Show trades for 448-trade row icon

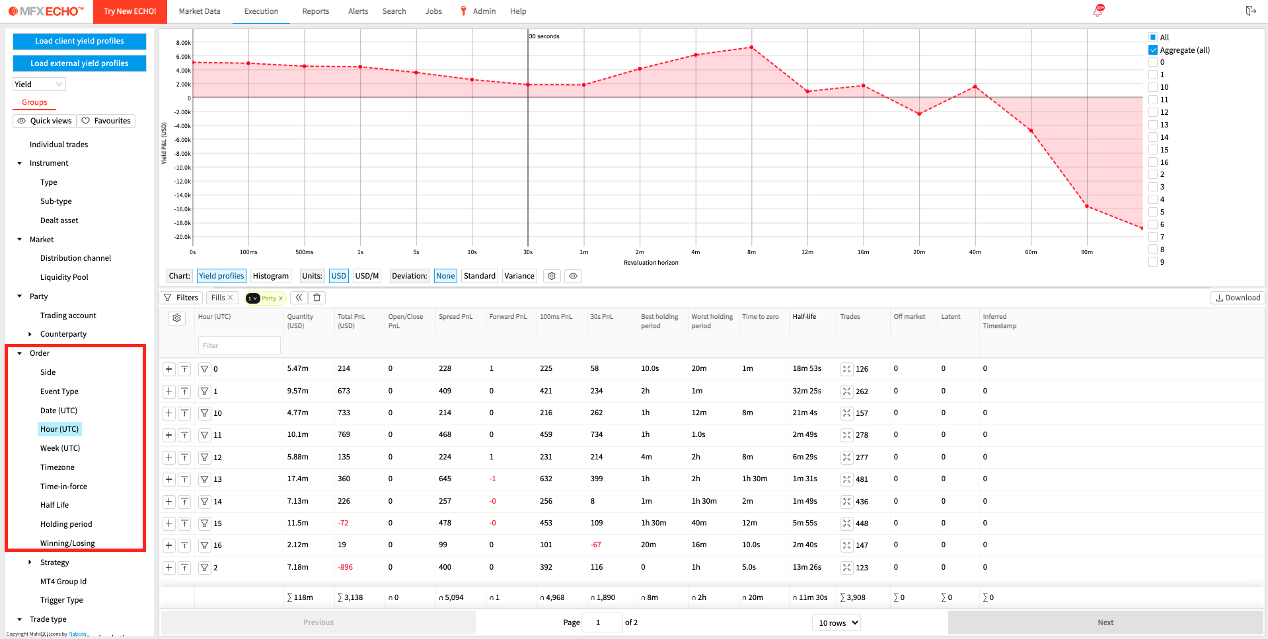point(847,523)
